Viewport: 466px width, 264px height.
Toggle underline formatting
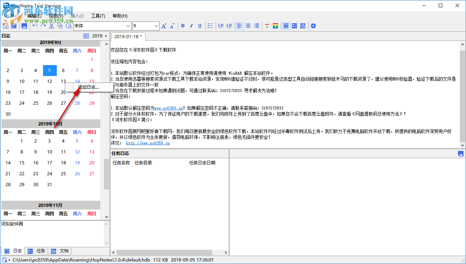(x=199, y=26)
